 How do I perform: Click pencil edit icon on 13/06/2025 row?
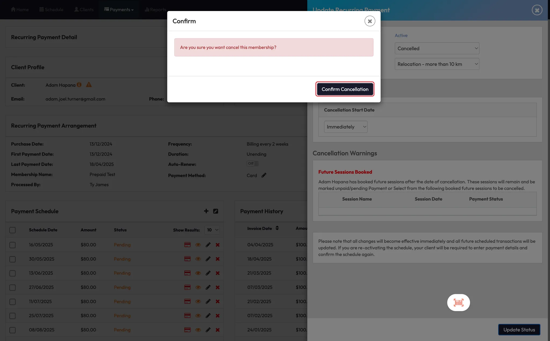208,273
